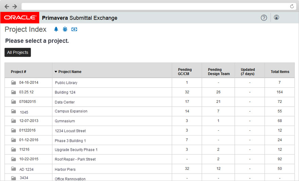
Task: Click the Project # column header
Action: click(18, 72)
